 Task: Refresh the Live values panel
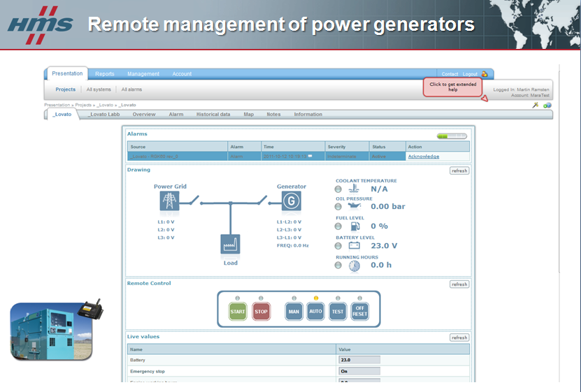click(x=459, y=337)
